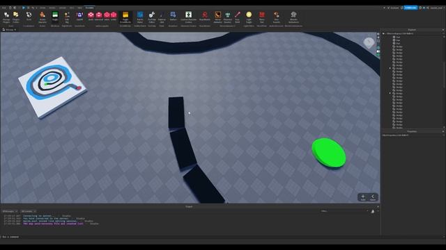The height and width of the screenshot is (250, 446).
Task: Start playtest with the blue Play arrow
Action: [23, 8]
